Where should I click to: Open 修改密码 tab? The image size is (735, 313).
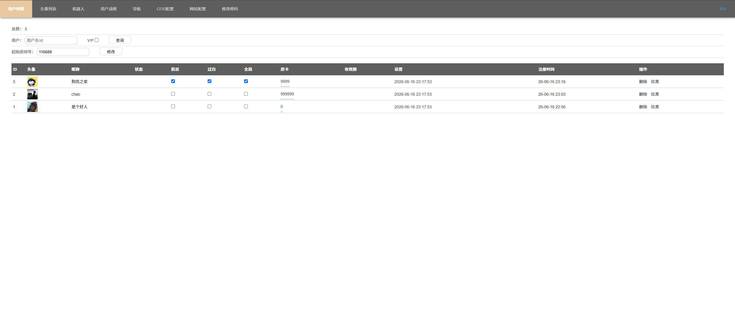tap(230, 9)
